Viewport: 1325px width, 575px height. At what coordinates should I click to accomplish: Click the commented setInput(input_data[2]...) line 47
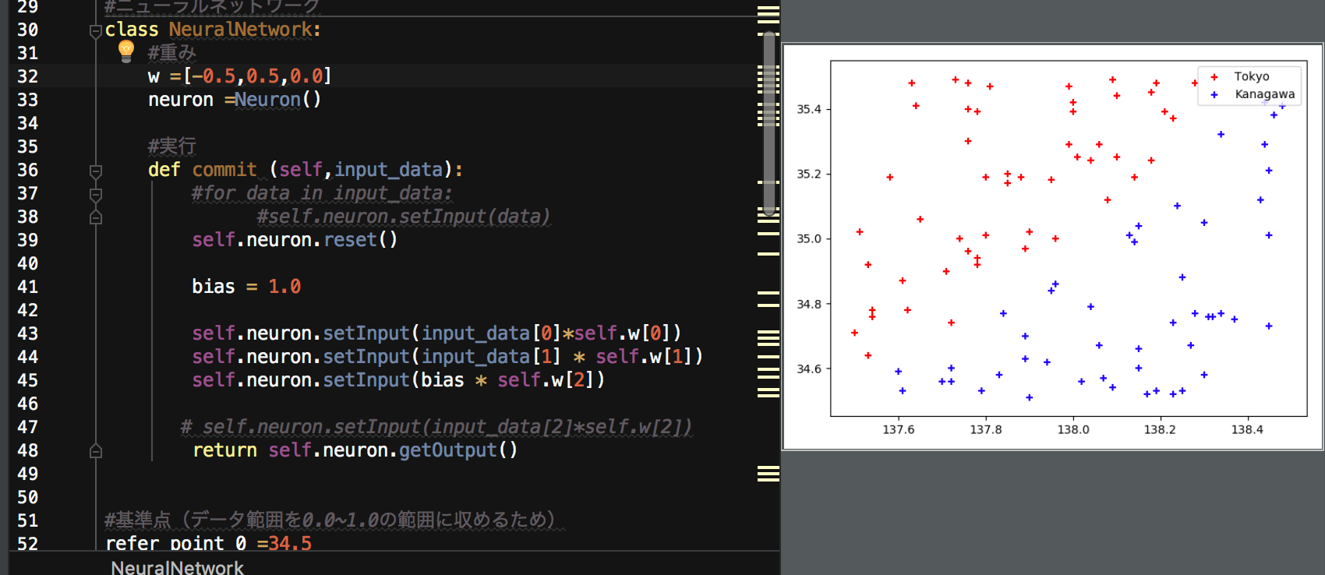436,427
